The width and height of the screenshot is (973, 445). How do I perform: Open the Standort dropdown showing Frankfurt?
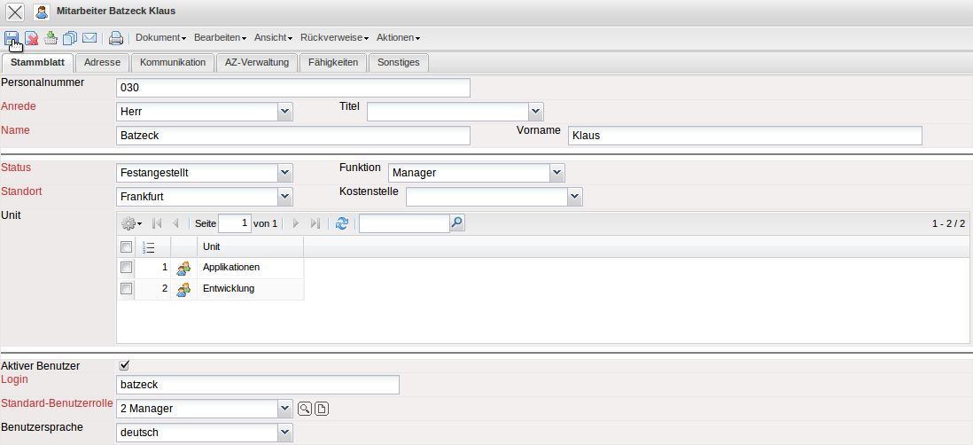click(x=284, y=197)
